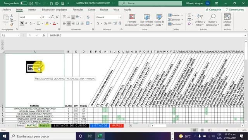Viewport: 248px width, 140px height.
Task: Open Buscar y seleccionar menu
Action: coord(212,20)
